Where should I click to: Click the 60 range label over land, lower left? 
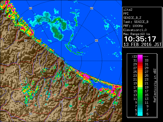[31, 114]
